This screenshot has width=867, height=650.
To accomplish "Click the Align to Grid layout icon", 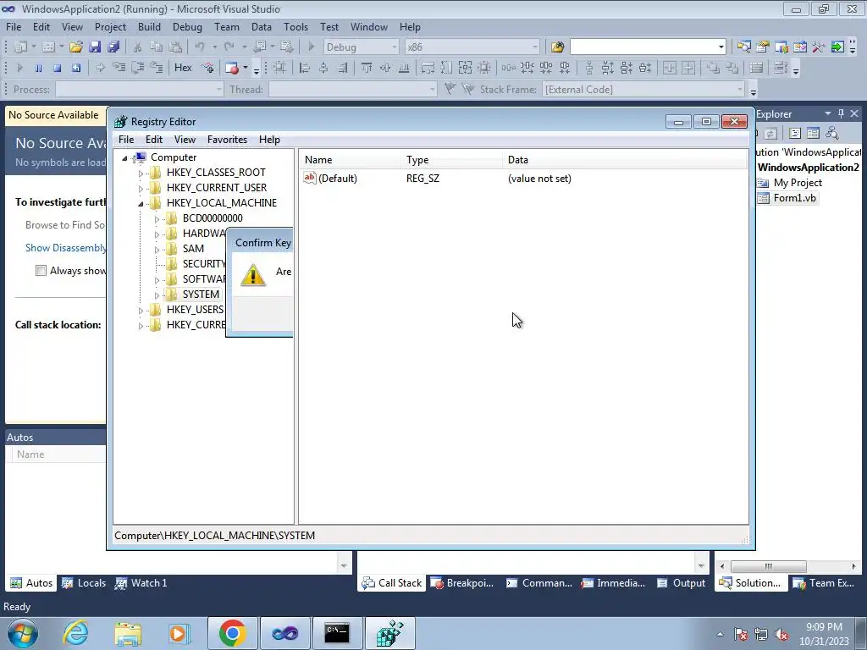I will (279, 68).
